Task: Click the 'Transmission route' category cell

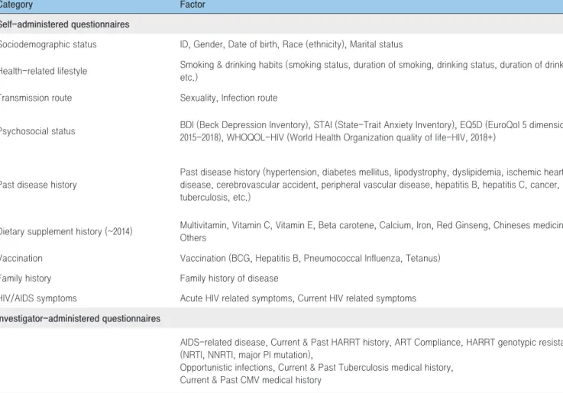Action: point(36,98)
